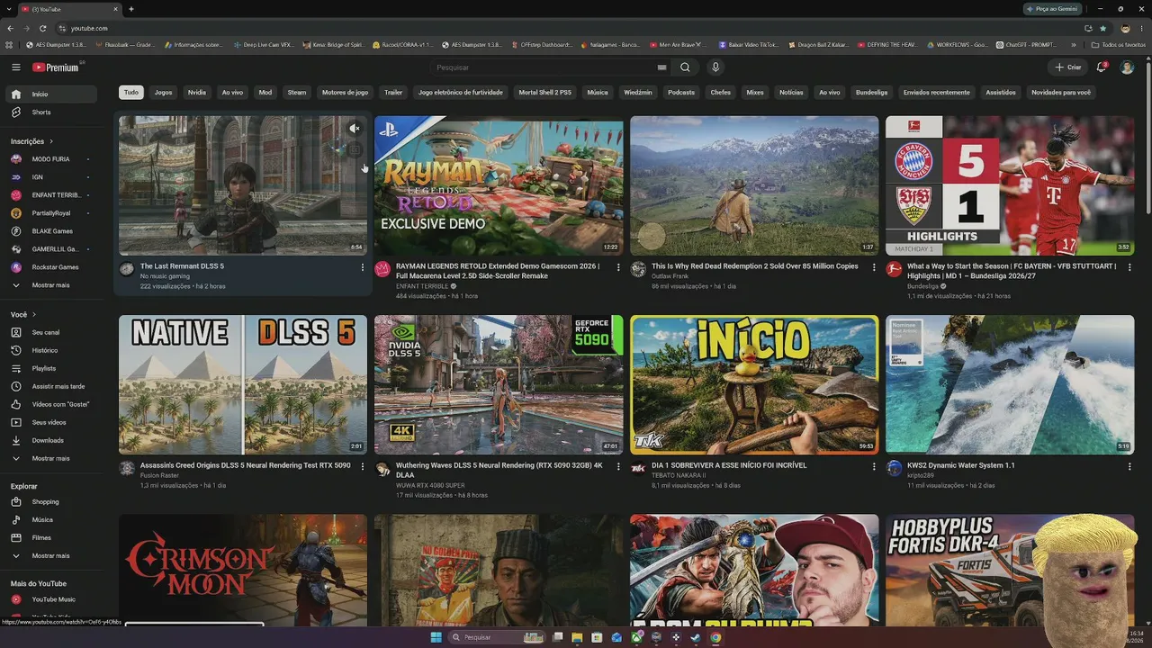Open Bundesliga channel avatar beside FC Bayern video
Screen dimensions: 1152x648
pyautogui.click(x=894, y=269)
